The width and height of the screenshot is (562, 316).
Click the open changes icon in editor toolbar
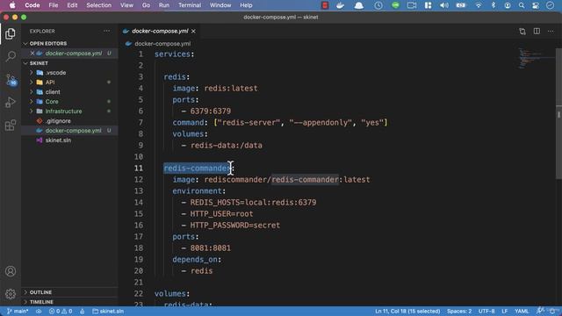(522, 32)
